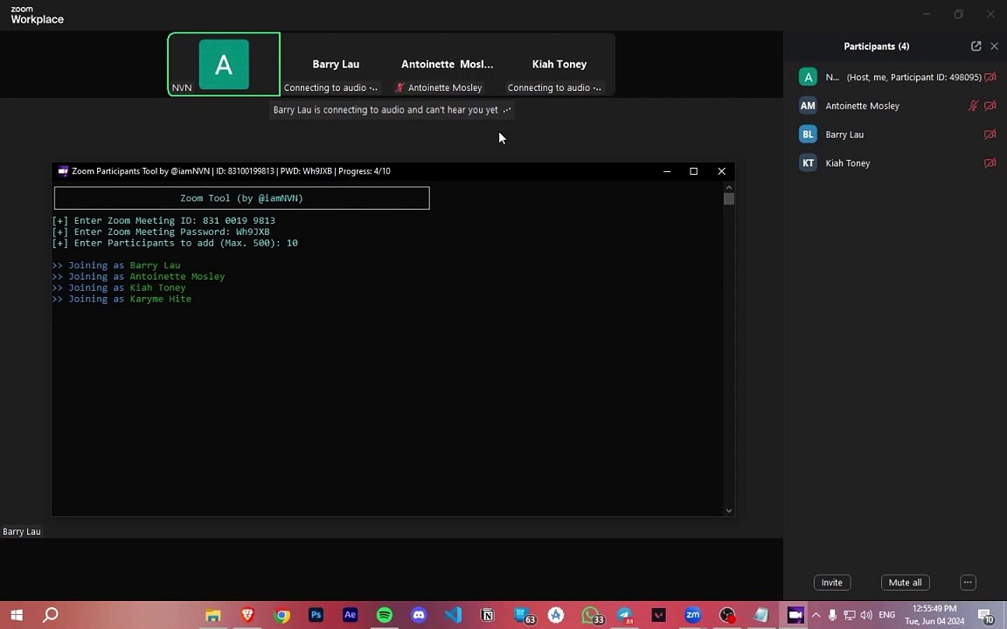This screenshot has height=629, width=1007.
Task: Click the Barry Lau name label at bottom left
Action: (x=21, y=531)
